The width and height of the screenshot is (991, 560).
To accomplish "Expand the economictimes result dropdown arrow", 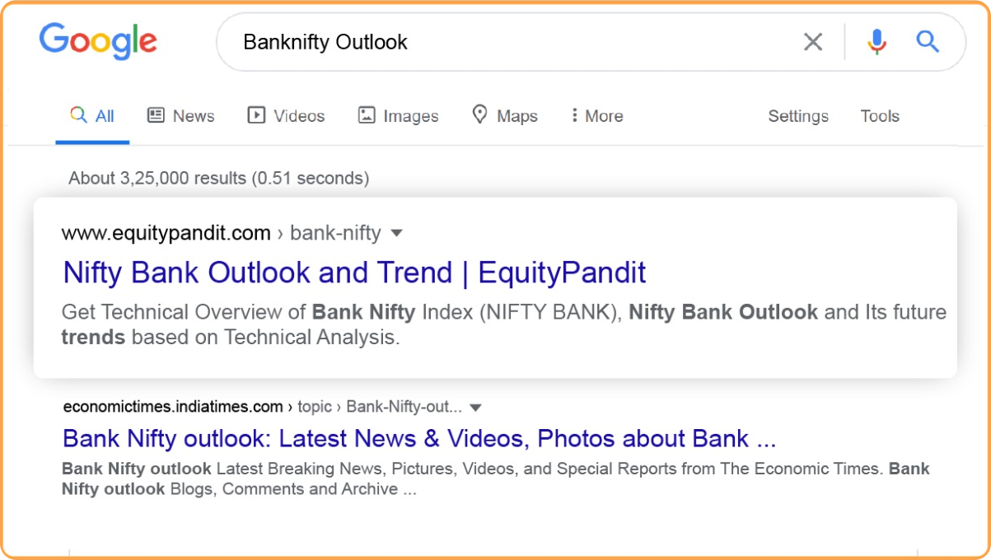I will tap(475, 407).
